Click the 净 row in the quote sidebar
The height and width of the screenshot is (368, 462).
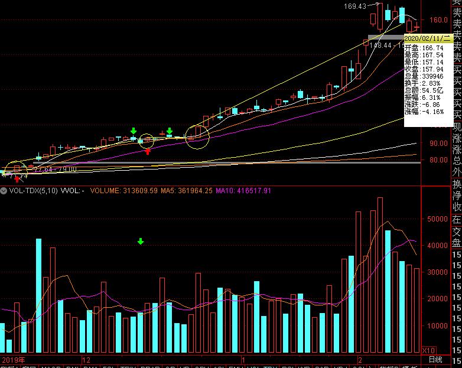coord(457,196)
